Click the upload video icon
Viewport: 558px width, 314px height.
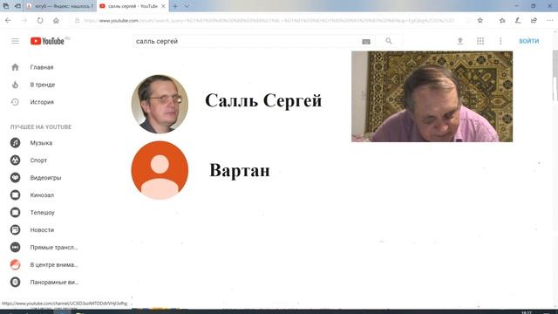coord(459,41)
